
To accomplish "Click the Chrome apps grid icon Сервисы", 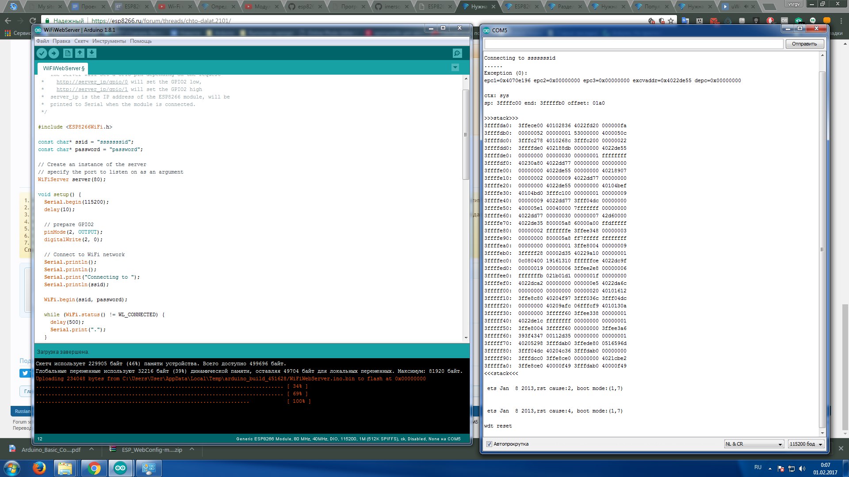I will click(8, 33).
